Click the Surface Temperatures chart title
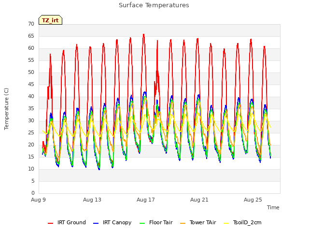Screen dimensions: 309x232 (x=154, y=5)
